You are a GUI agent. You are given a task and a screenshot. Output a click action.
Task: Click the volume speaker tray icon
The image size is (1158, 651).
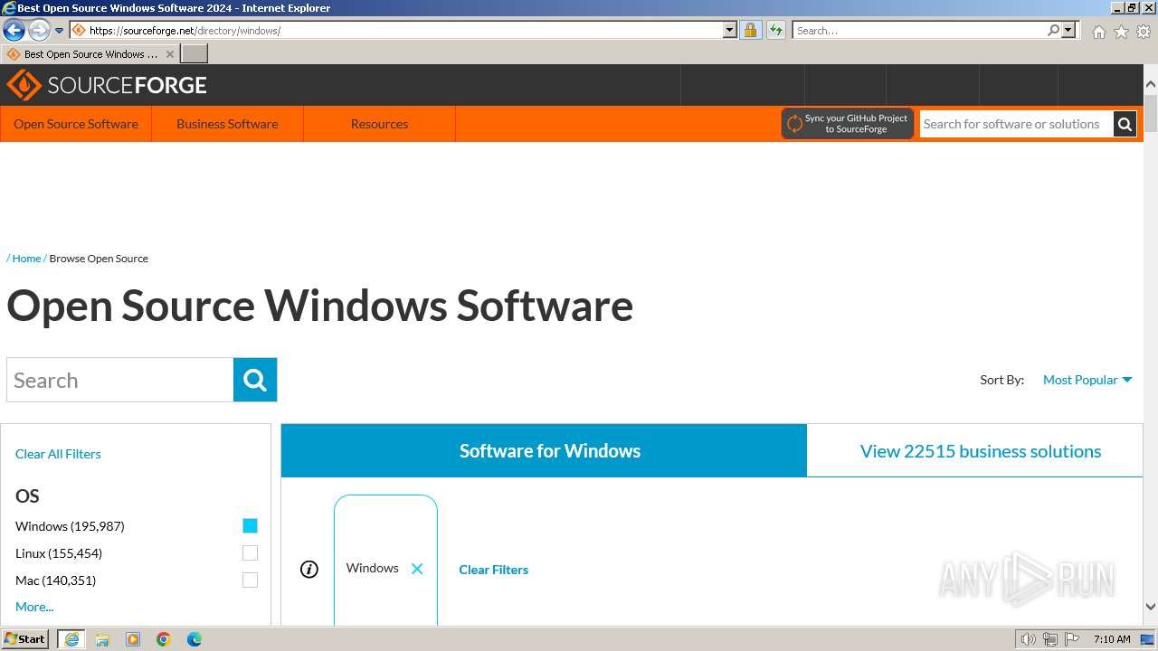click(1028, 639)
